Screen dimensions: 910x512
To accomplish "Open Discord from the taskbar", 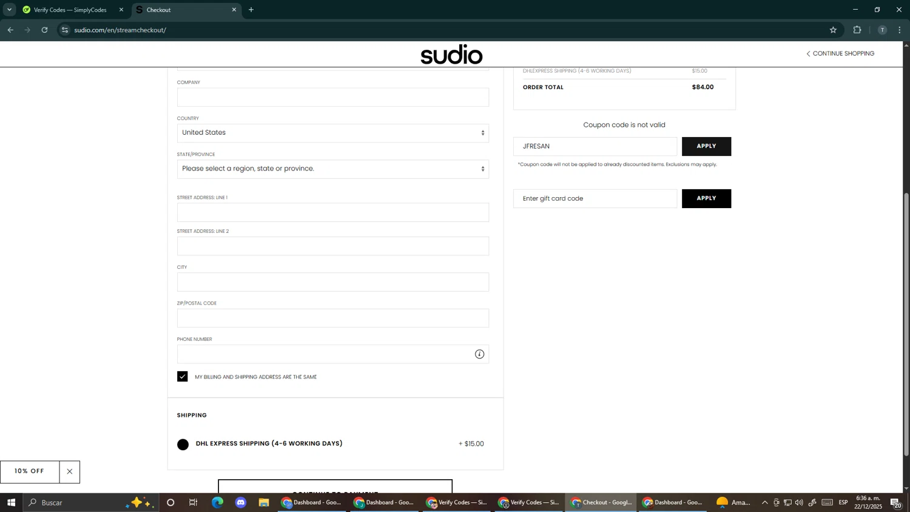I will (241, 502).
